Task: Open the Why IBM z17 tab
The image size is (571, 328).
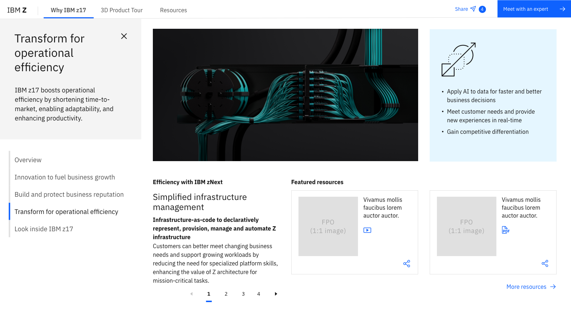Action: coord(68,10)
